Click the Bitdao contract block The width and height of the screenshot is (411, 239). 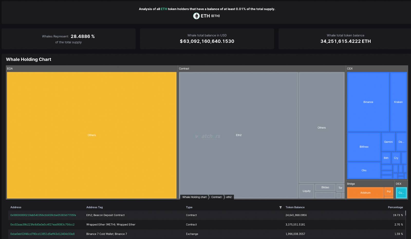[x=325, y=187]
